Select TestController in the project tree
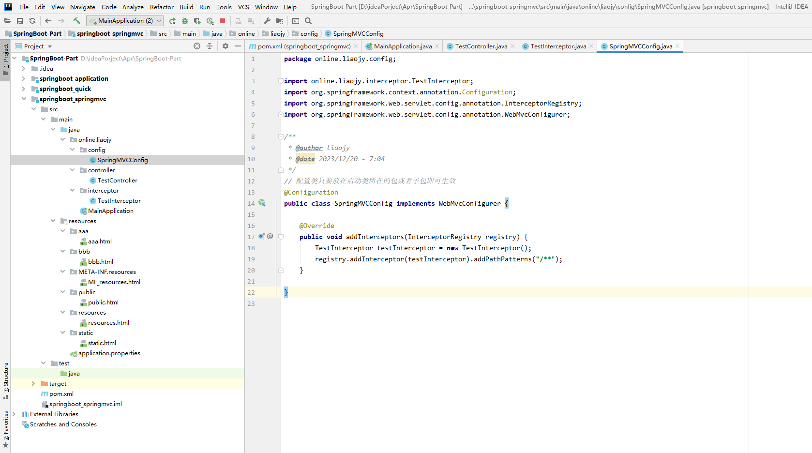 (117, 180)
